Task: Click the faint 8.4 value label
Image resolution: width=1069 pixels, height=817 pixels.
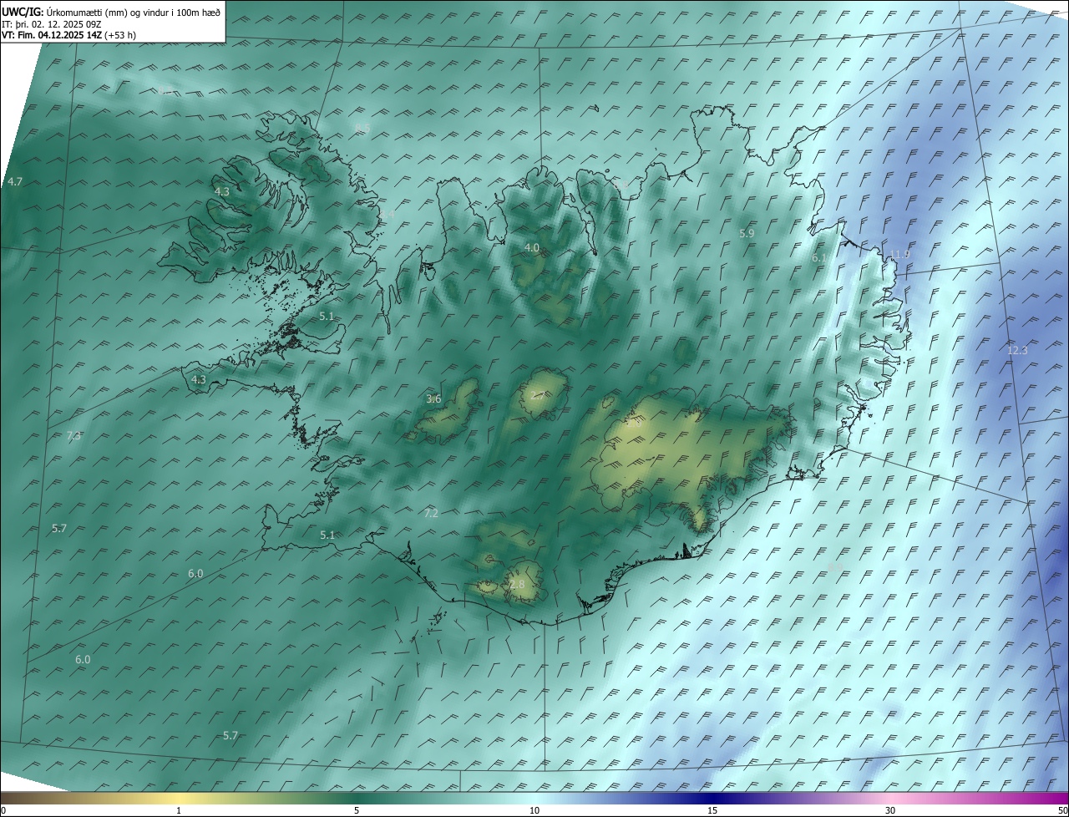Action: coord(387,215)
